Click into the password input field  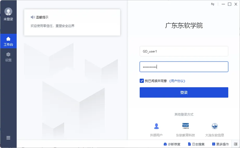[184, 67]
